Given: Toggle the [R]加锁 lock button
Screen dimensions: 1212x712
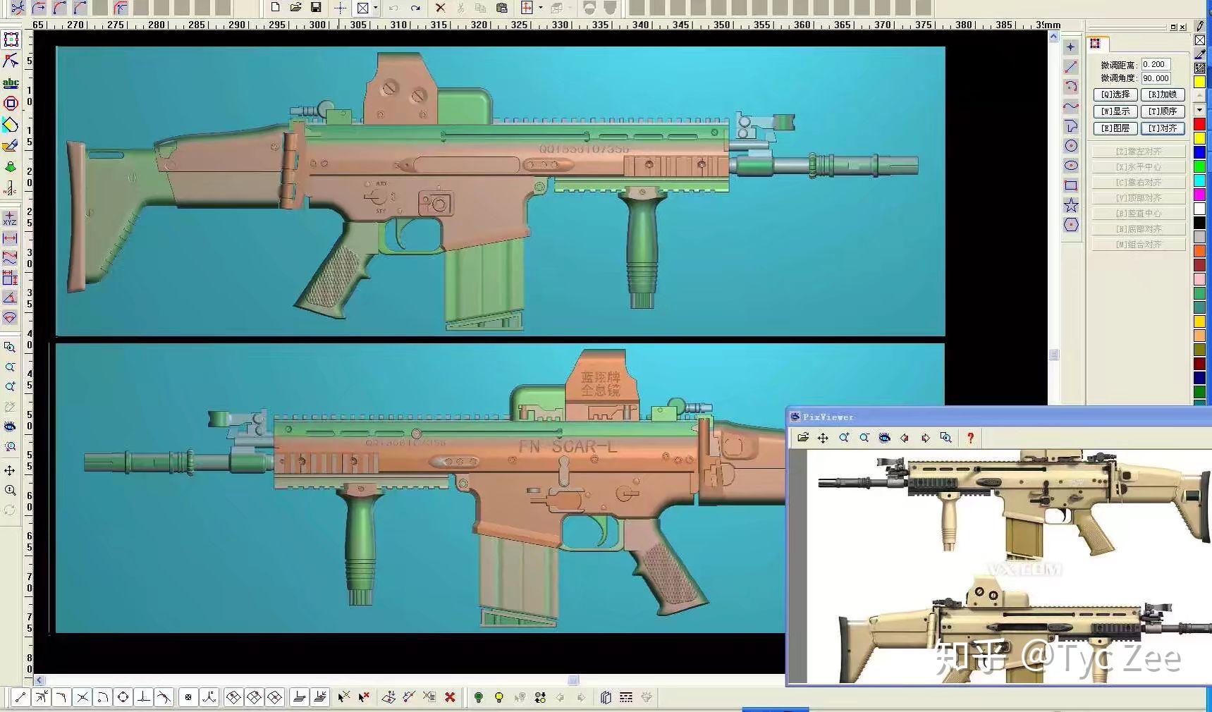Looking at the screenshot, I should [1163, 94].
